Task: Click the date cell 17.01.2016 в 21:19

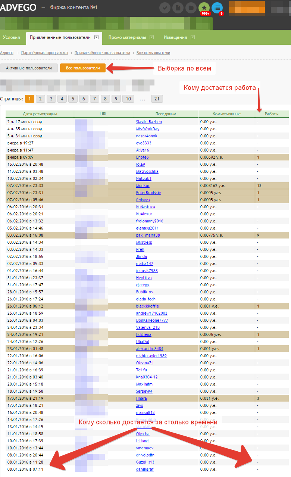Action: pos(25,398)
